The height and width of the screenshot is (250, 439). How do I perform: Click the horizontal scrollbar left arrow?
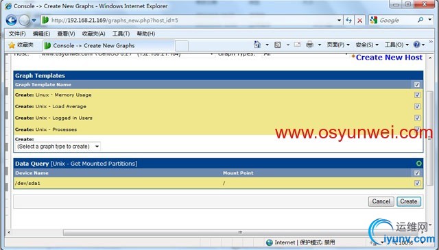[9, 232]
